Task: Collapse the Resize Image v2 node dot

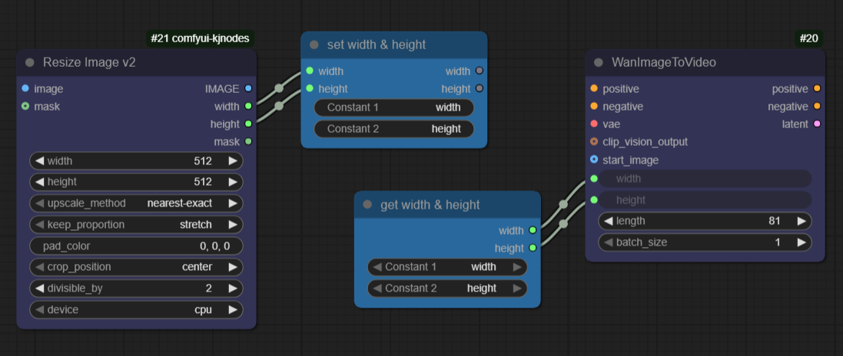Action: tap(29, 62)
